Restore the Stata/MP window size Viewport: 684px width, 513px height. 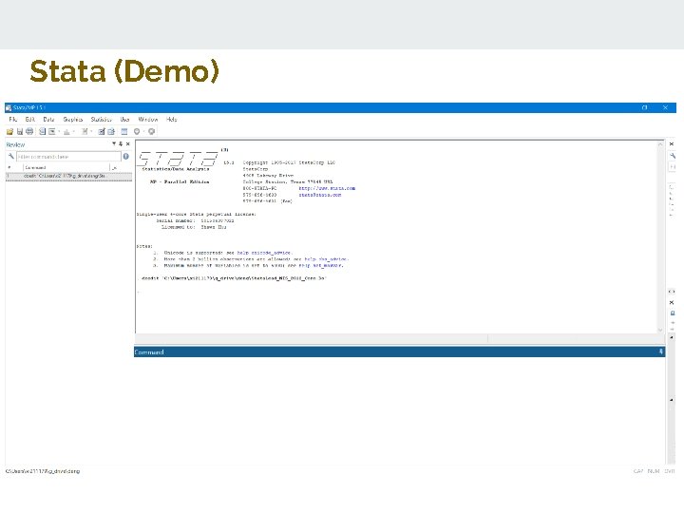(x=645, y=107)
